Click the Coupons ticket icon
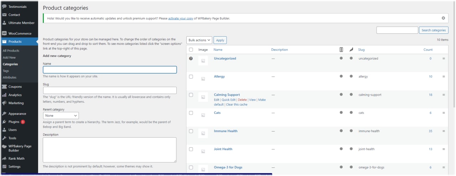Image resolution: width=456 pixels, height=176 pixels. (x=4, y=86)
